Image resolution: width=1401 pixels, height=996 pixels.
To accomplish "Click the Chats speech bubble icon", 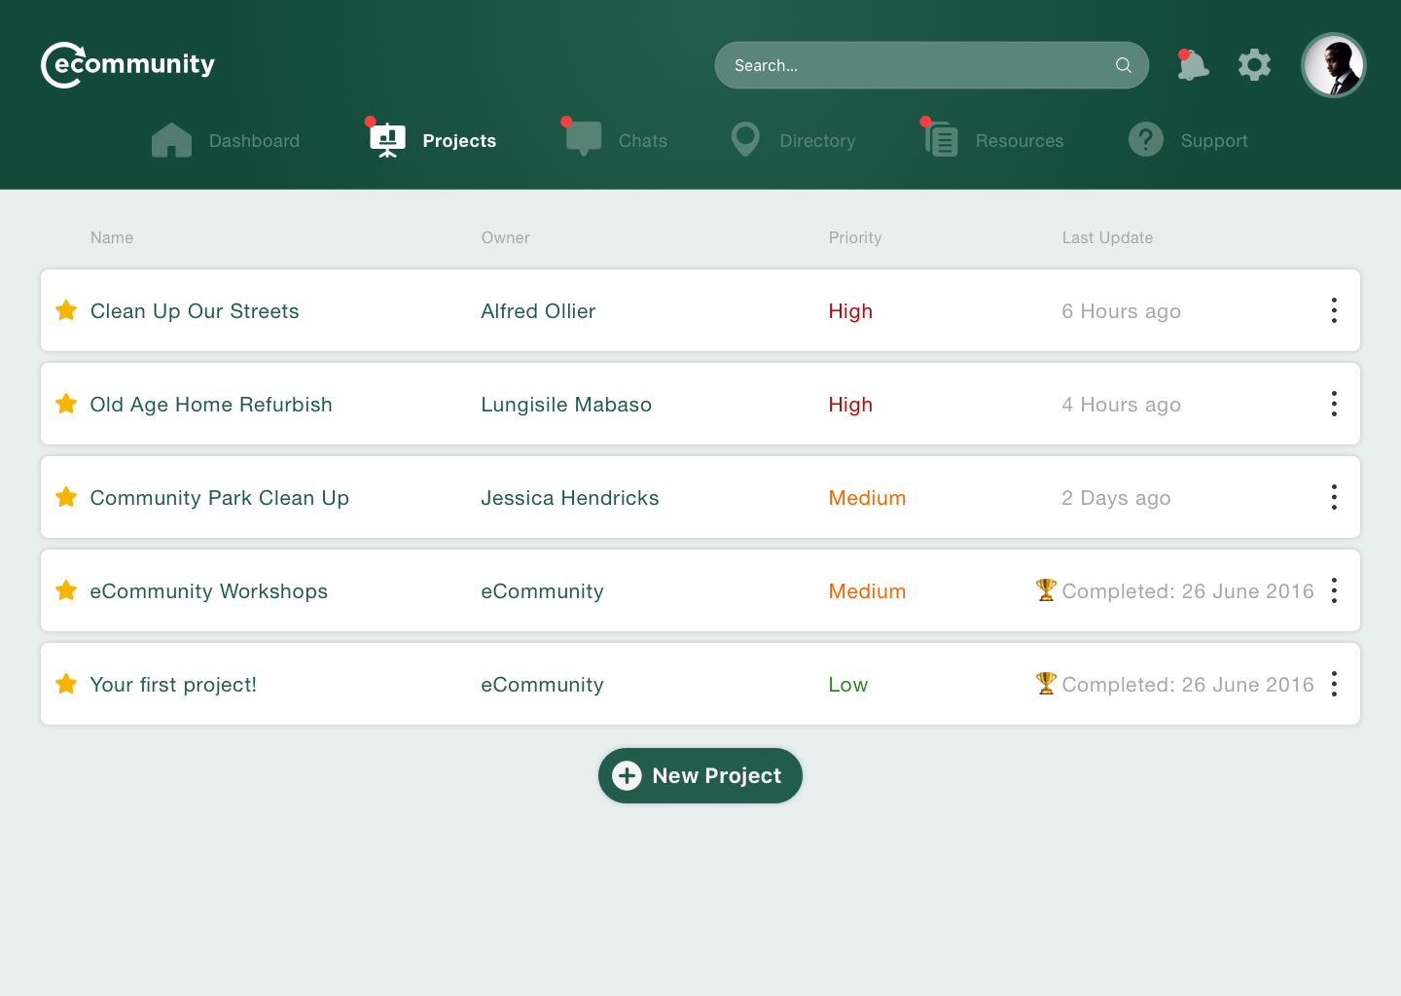I will 584,140.
